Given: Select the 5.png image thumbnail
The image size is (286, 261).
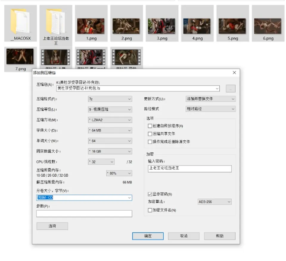Looking at the screenshot, I should pos(232,26).
